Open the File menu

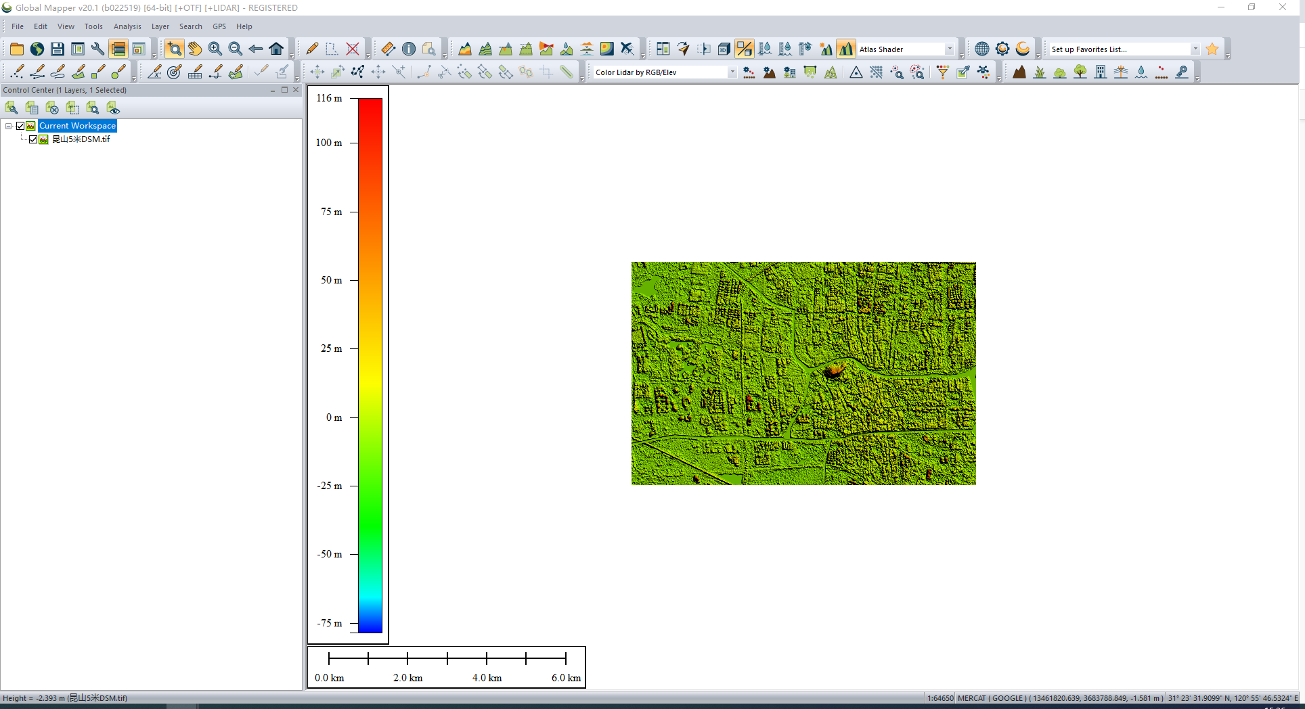tap(18, 26)
